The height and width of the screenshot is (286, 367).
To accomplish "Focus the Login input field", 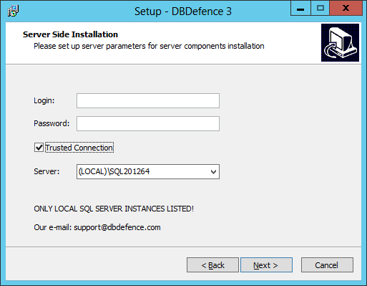I will tap(148, 101).
